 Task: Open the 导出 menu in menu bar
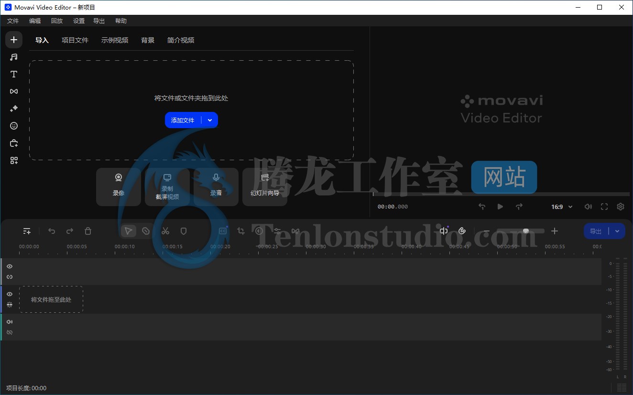pyautogui.click(x=99, y=21)
